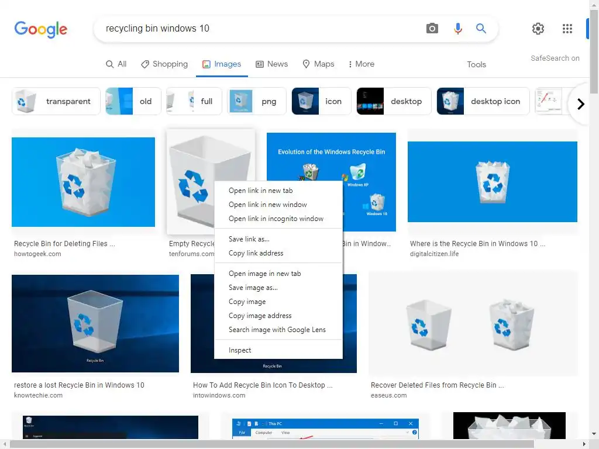Image resolution: width=599 pixels, height=449 pixels.
Task: Click the digitalcitizen.life source link
Action: click(x=435, y=254)
